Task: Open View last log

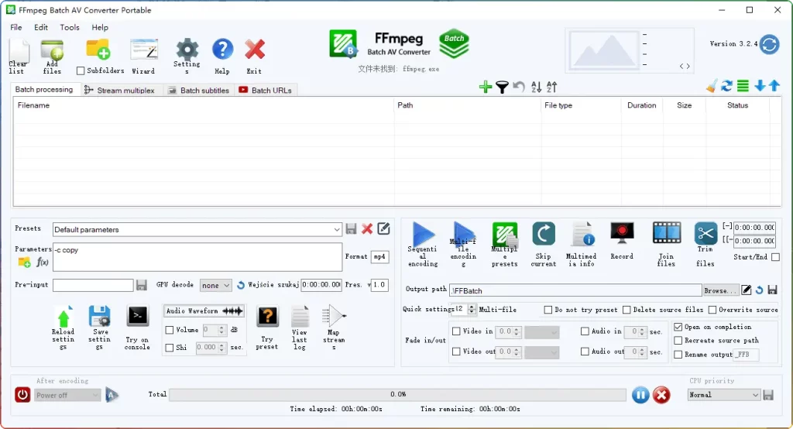Action: point(300,328)
